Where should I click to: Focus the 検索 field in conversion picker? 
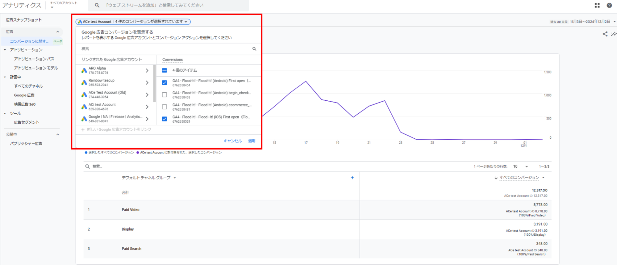coord(169,49)
